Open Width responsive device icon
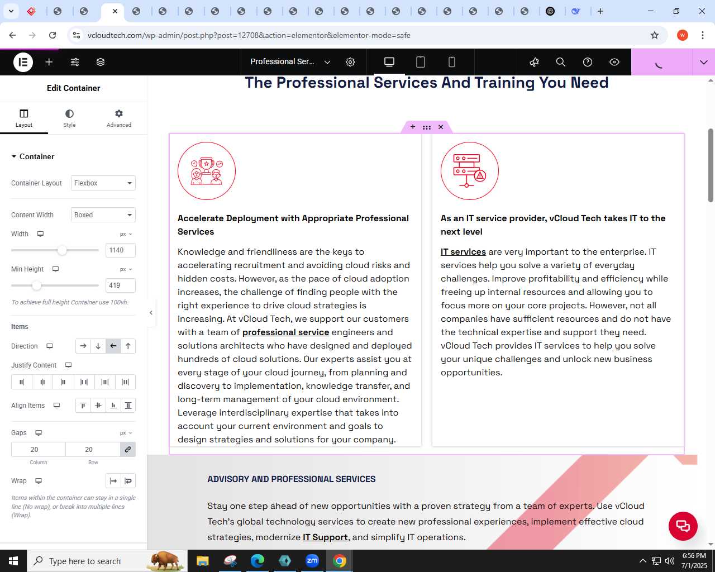715x572 pixels. coord(40,234)
